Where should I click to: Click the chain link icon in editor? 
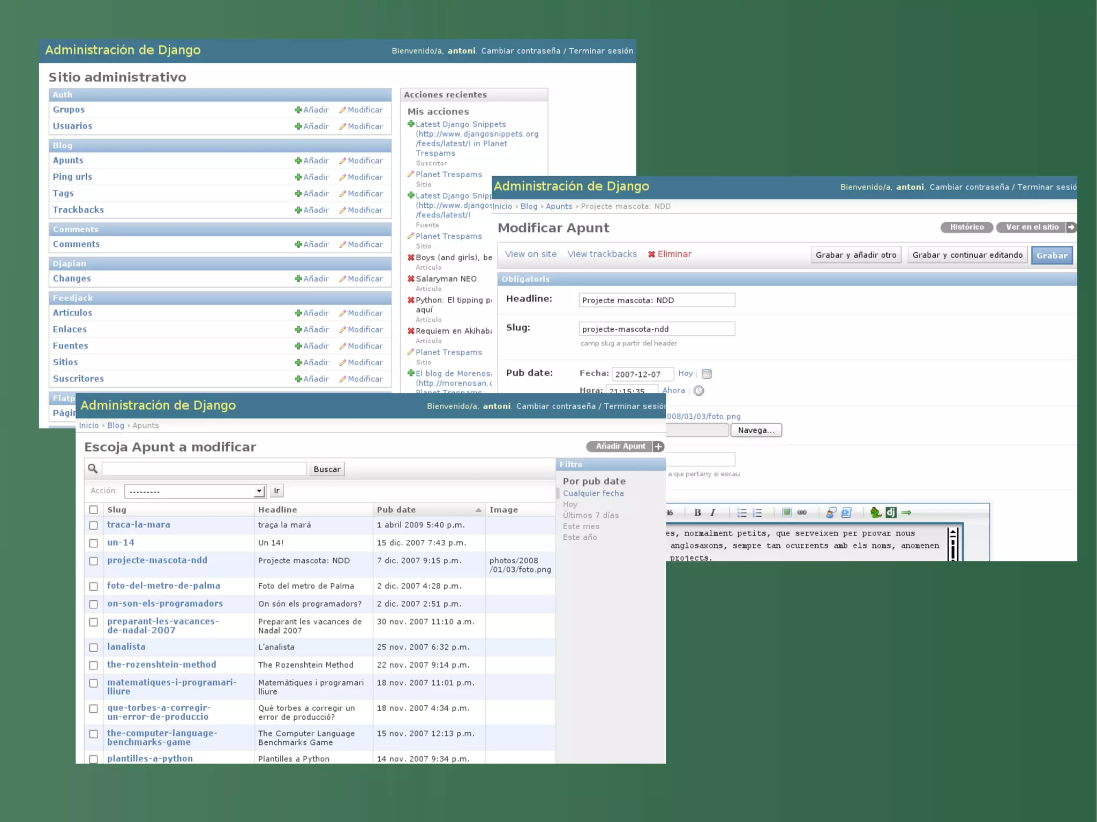[802, 512]
